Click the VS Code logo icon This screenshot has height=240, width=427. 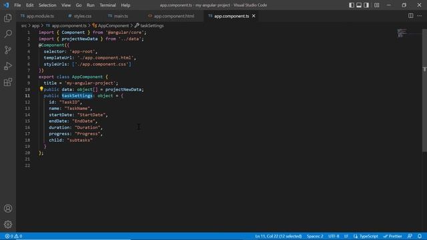point(6,5)
